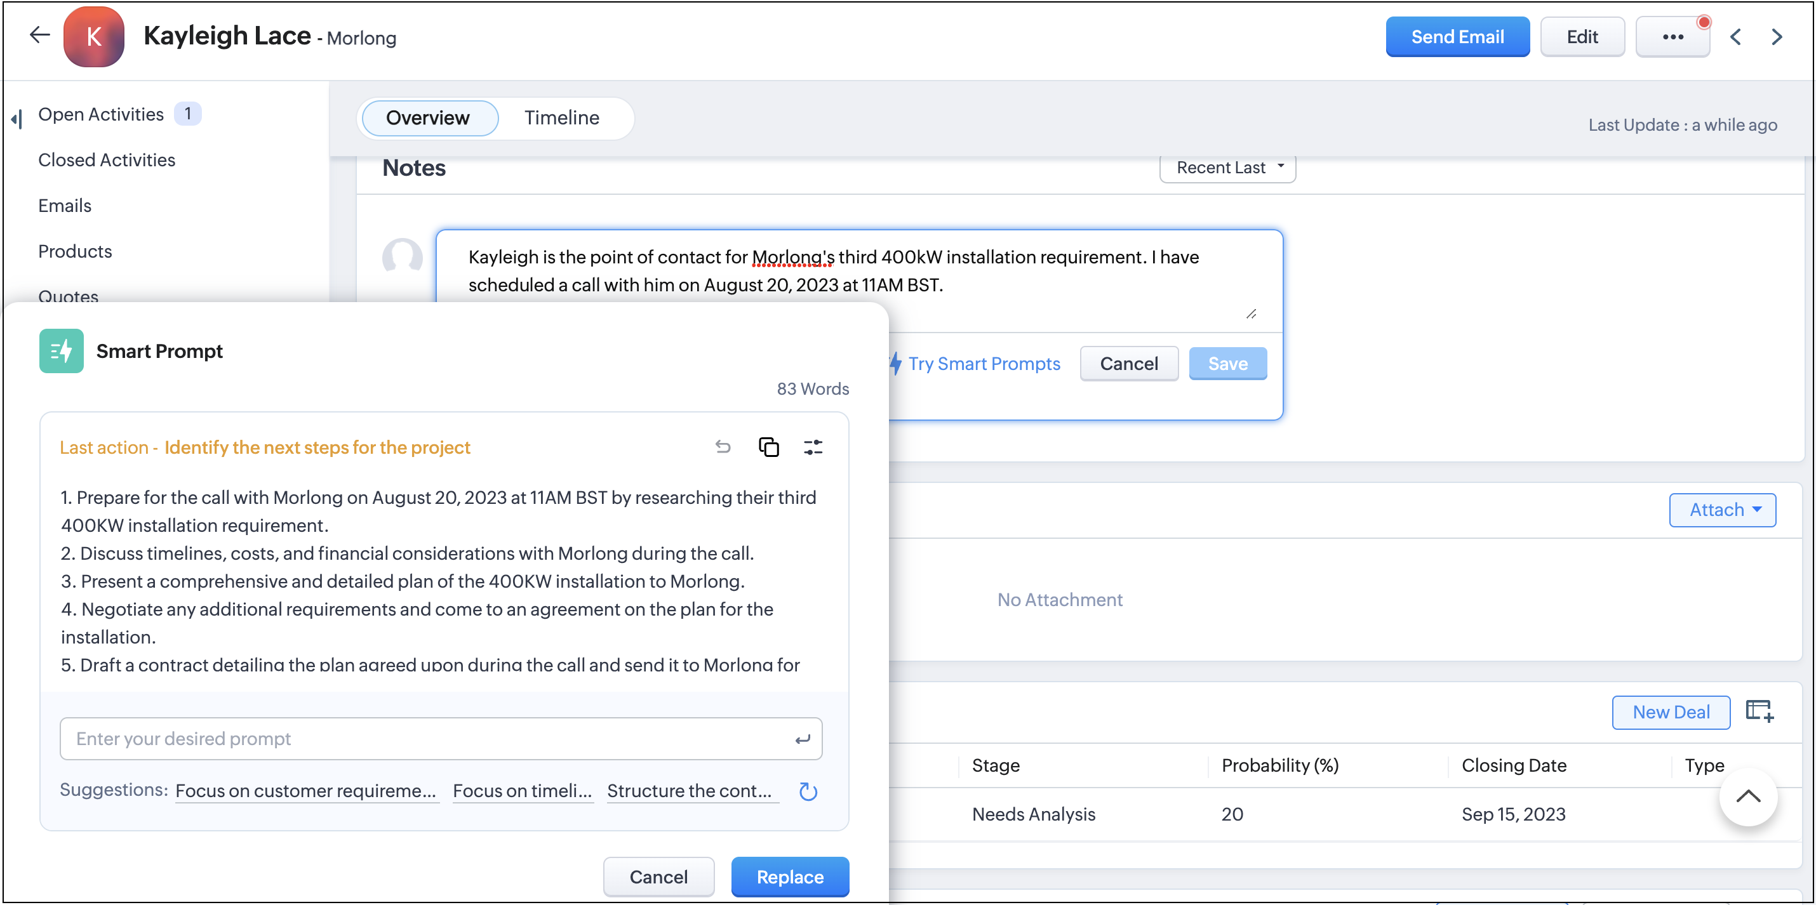Click the back arrow icon

39,36
